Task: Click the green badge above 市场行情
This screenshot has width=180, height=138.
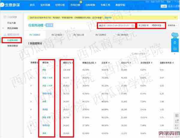Action: pos(81,2)
